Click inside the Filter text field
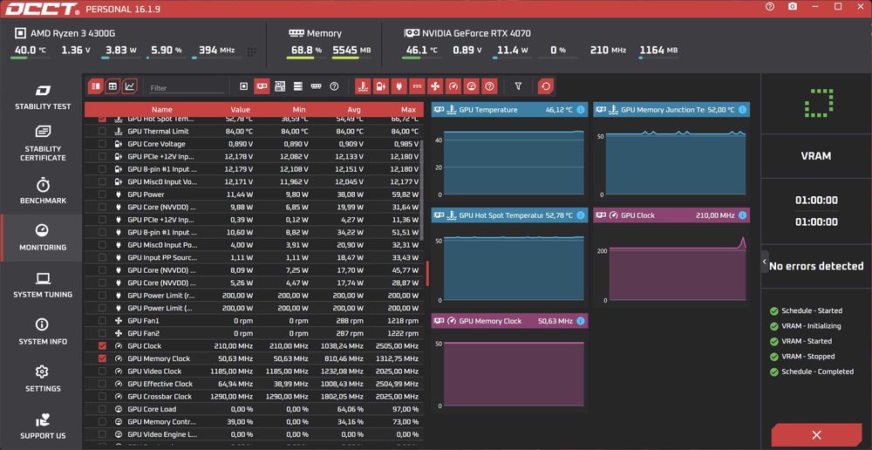872x450 pixels. point(187,88)
